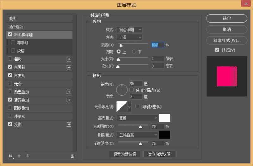Click the move effect down arrow
The image size is (253, 166).
click(x=28, y=156)
